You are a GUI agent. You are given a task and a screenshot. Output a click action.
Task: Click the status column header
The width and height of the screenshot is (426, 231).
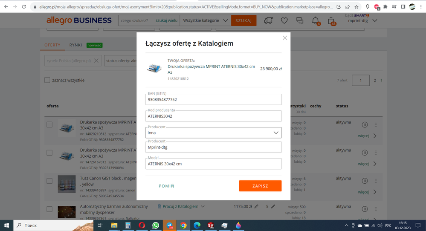[342, 106]
